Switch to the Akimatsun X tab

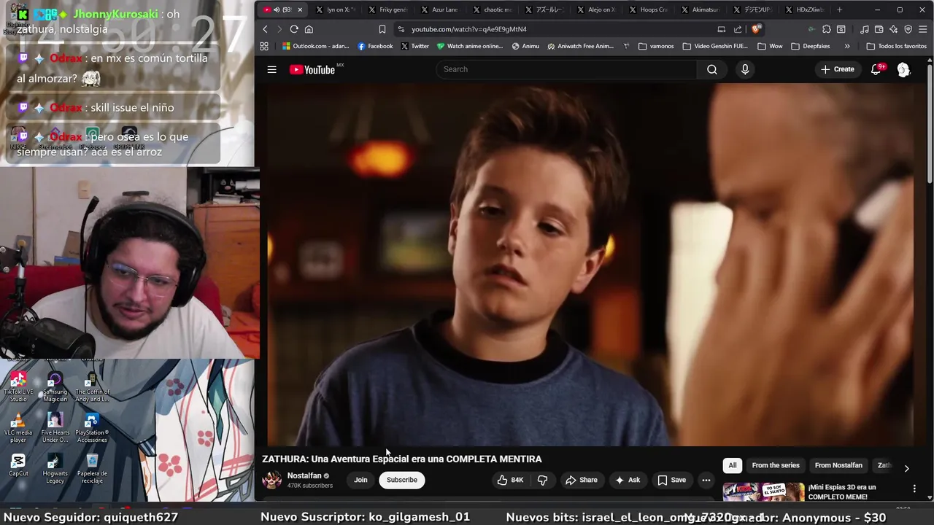point(699,9)
